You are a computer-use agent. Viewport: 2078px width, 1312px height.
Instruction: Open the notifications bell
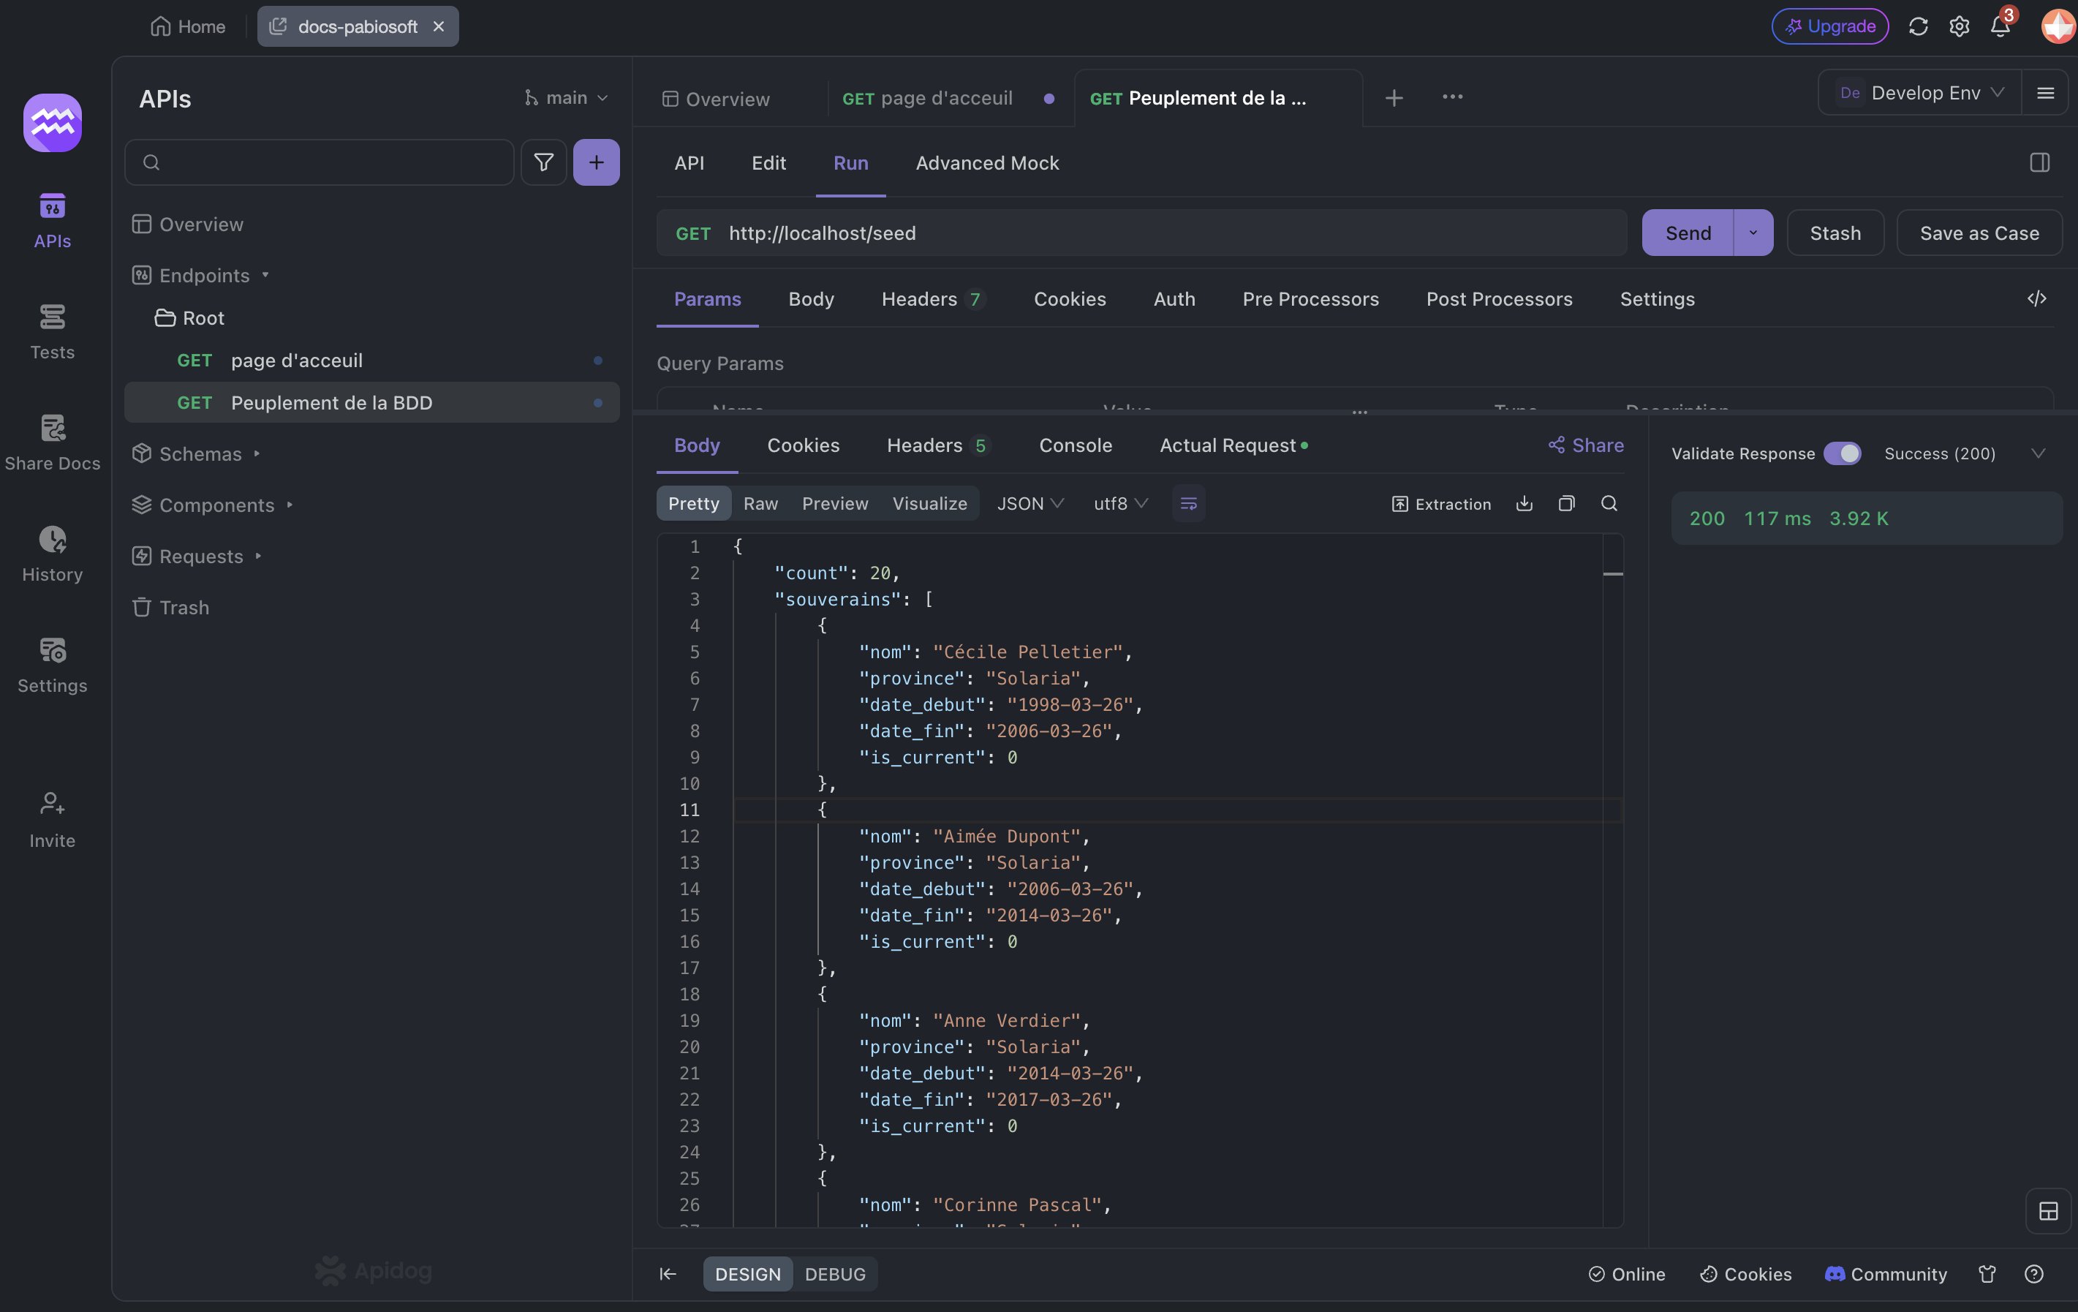[x=2000, y=27]
